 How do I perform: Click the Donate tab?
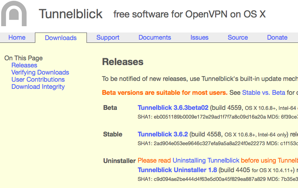click(277, 38)
